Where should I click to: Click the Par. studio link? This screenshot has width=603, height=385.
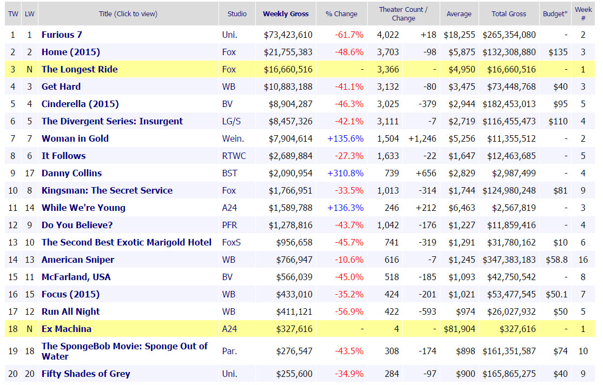[x=229, y=351]
